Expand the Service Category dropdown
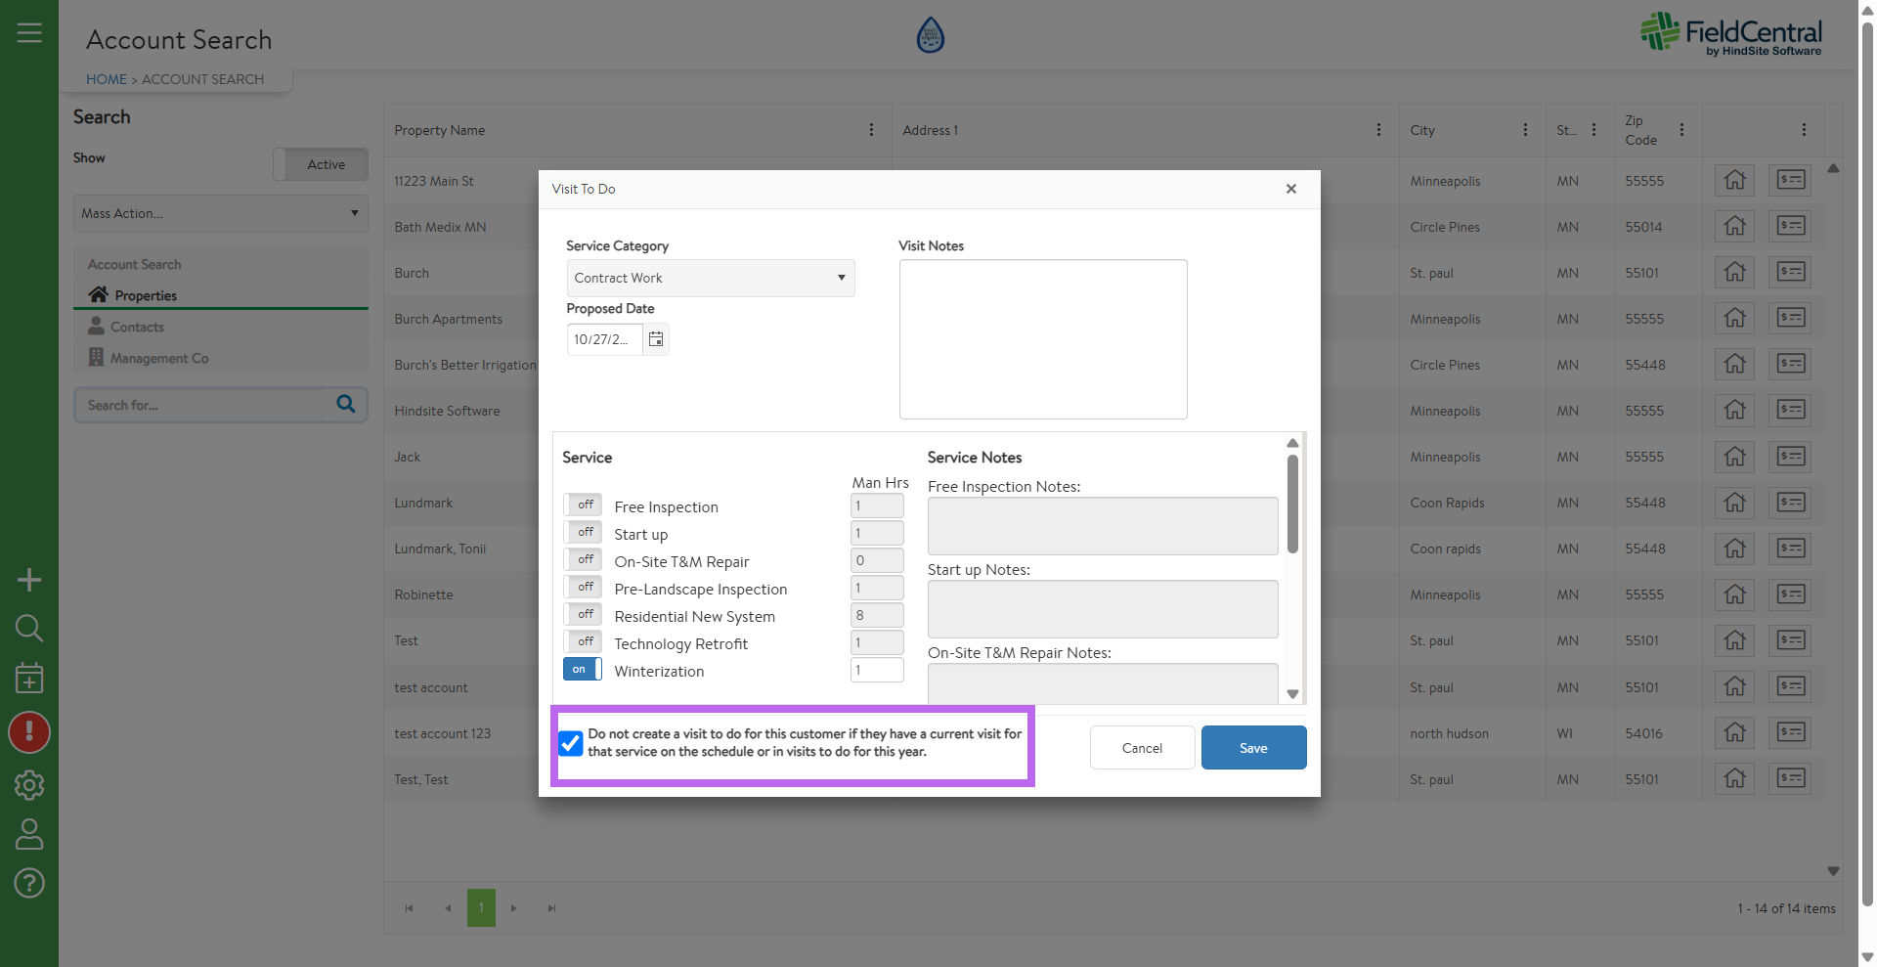 point(710,279)
